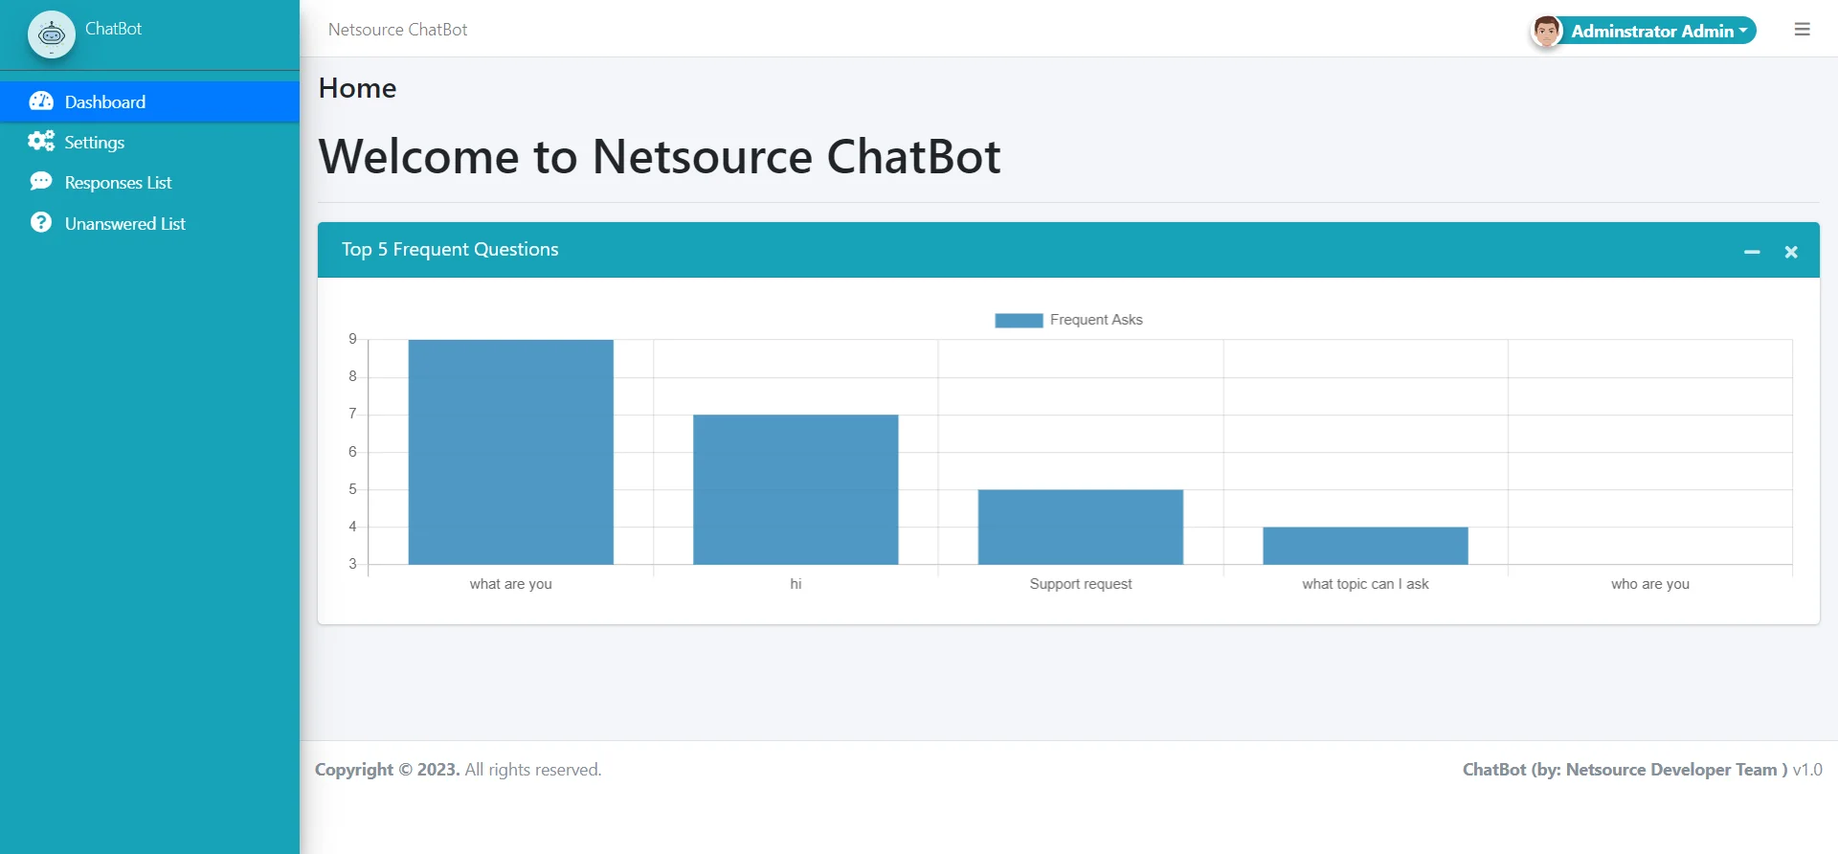The width and height of the screenshot is (1838, 854).
Task: Click the v1.0 version label
Action: pos(1807,770)
